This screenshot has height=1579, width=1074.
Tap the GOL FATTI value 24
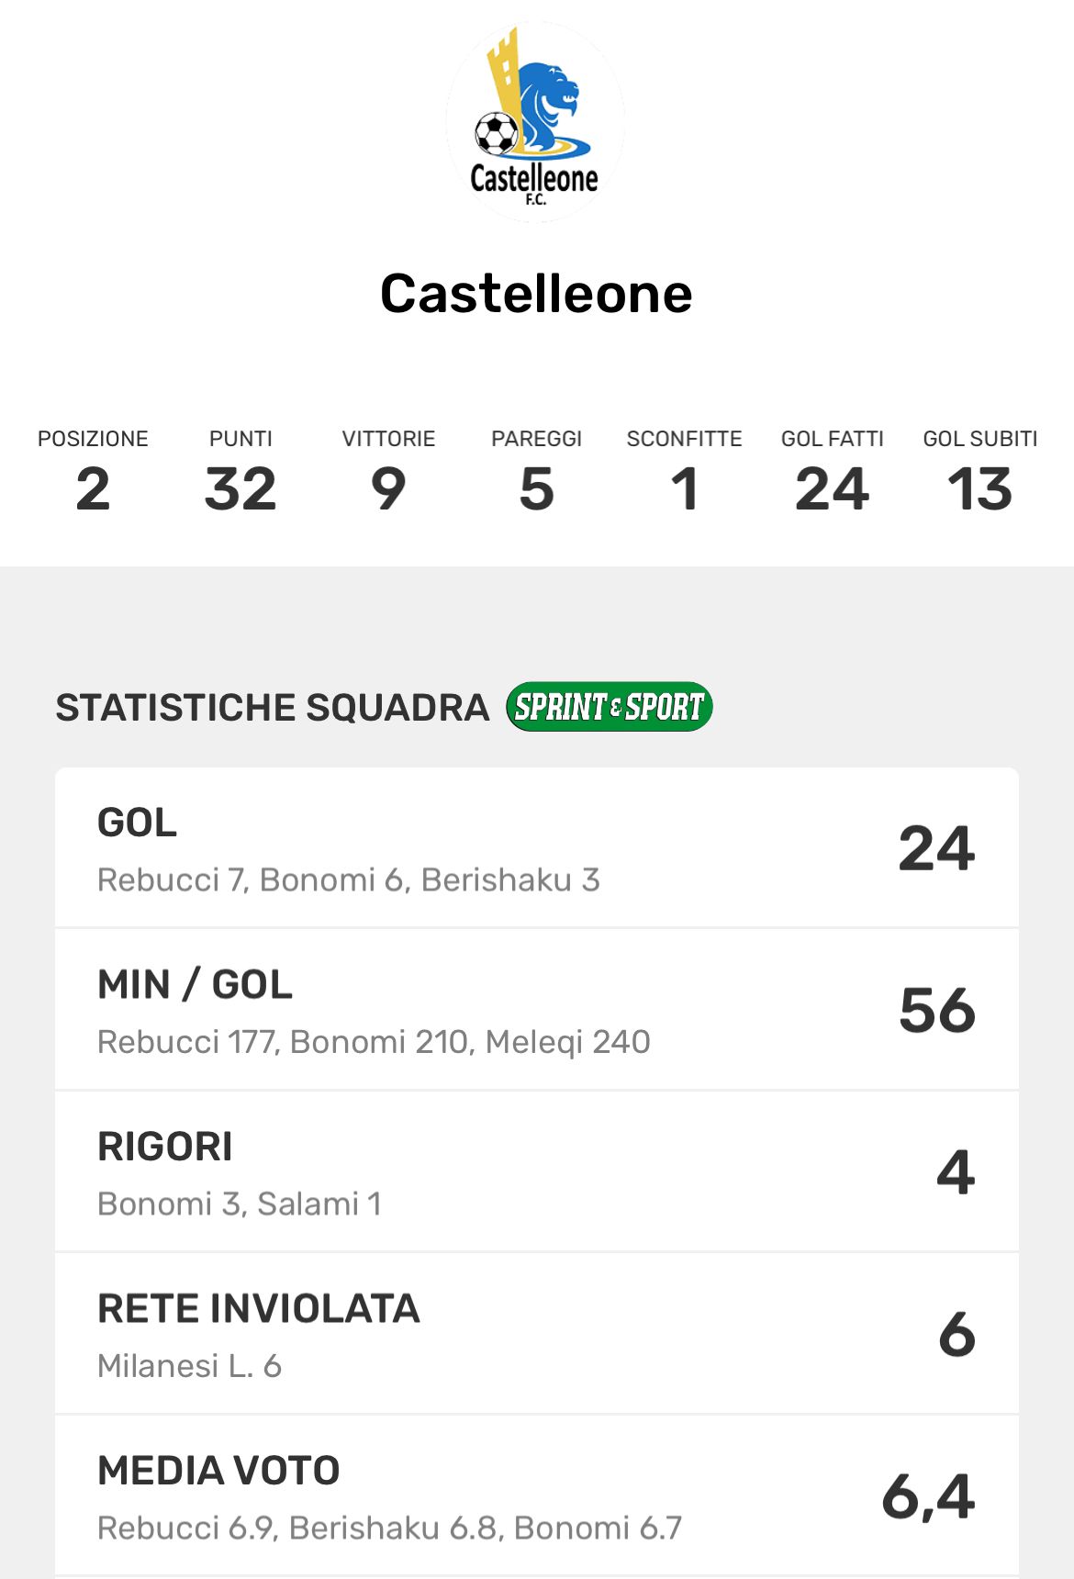click(833, 488)
